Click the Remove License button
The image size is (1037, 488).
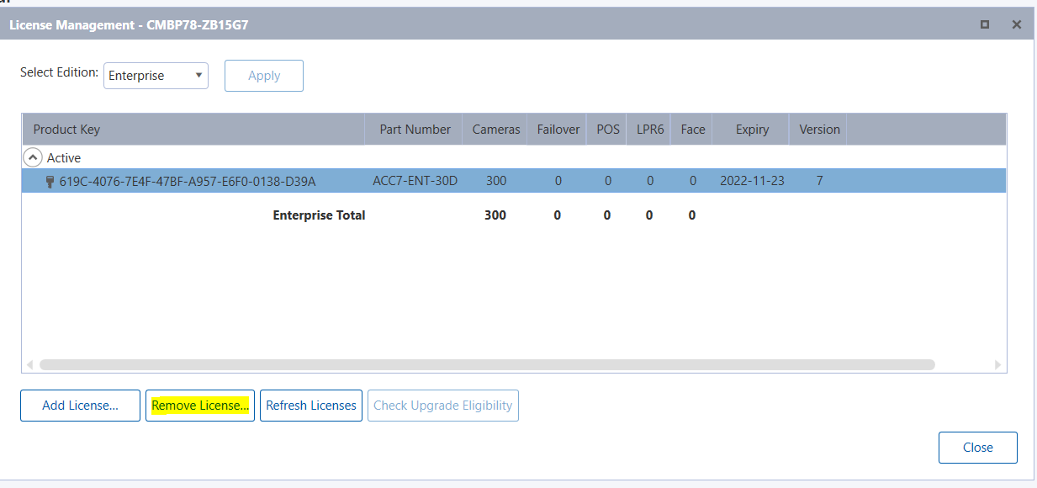(199, 405)
